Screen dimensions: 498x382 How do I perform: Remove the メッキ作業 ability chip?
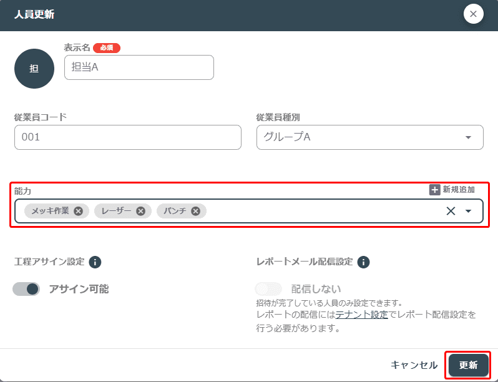coord(79,211)
